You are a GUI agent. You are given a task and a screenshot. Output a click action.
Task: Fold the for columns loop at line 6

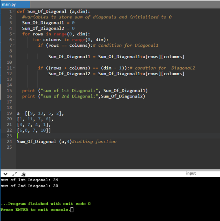pyautogui.click(x=14, y=39)
